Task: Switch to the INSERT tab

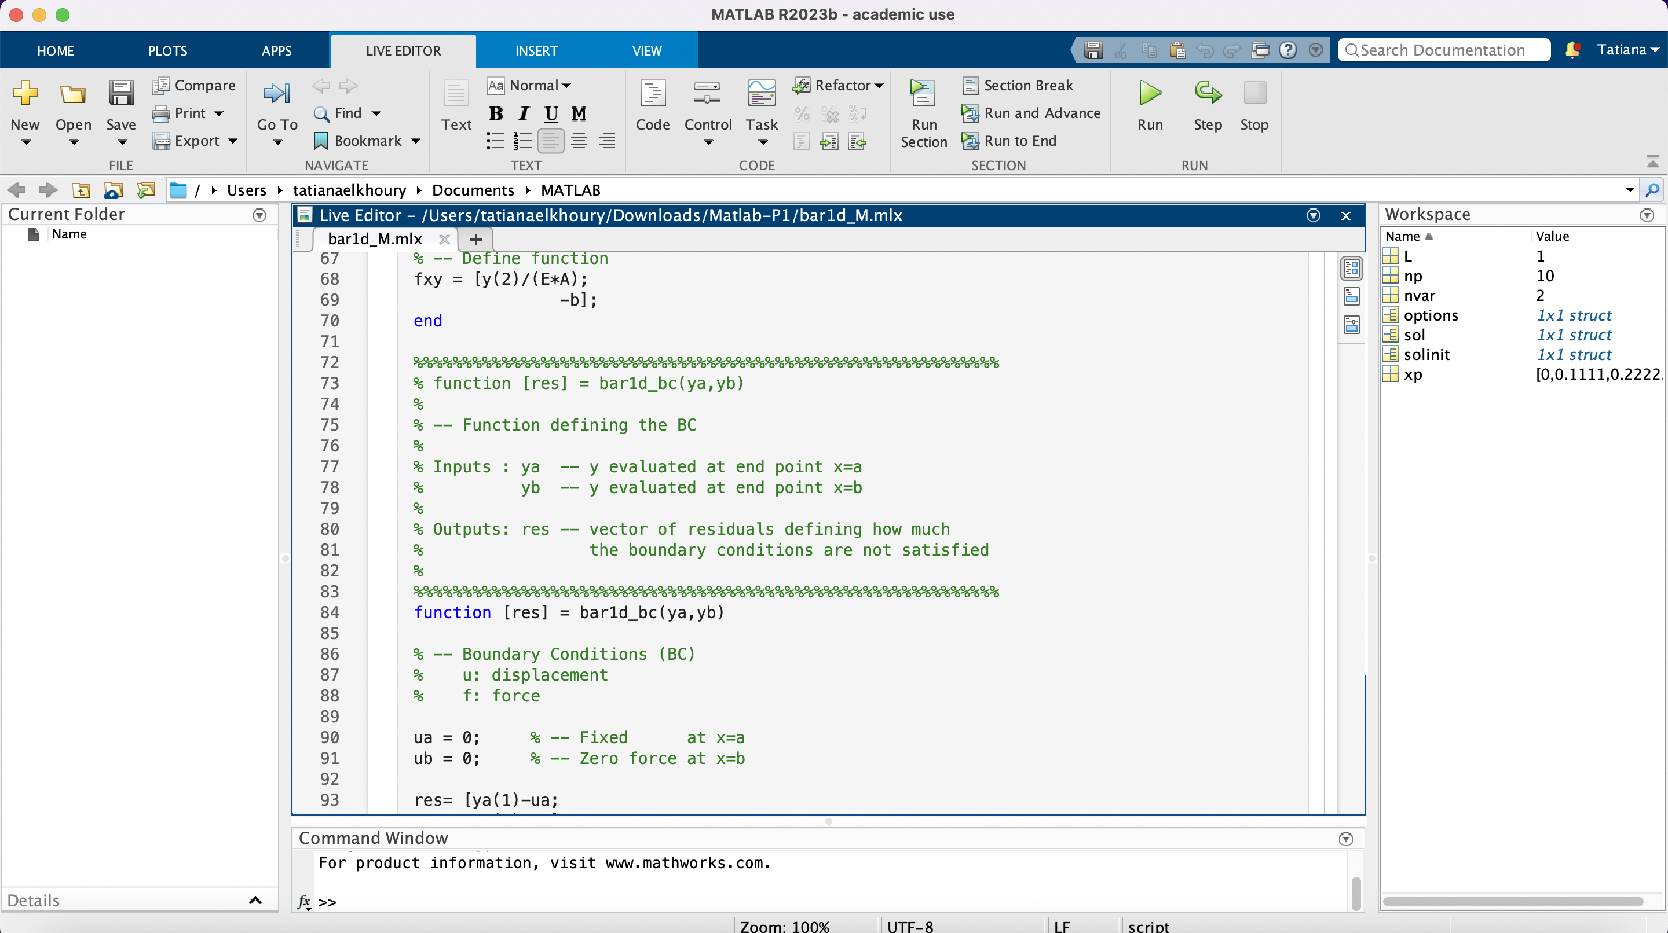Action: click(x=536, y=50)
